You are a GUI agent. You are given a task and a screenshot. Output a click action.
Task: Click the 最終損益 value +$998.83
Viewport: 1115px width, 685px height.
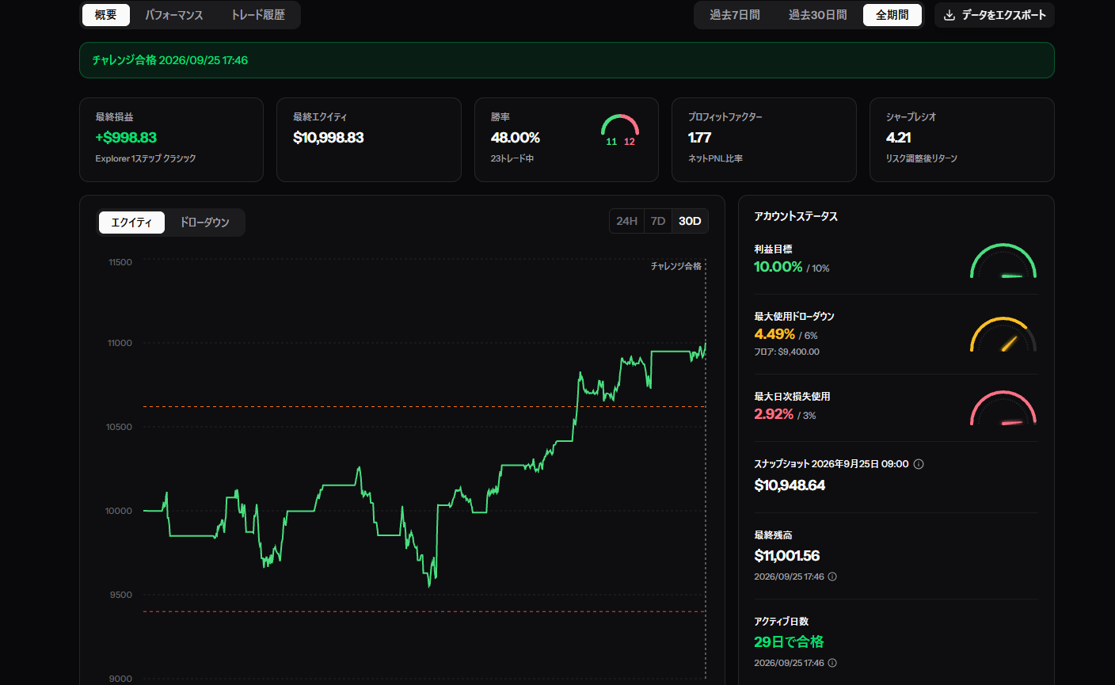(126, 138)
